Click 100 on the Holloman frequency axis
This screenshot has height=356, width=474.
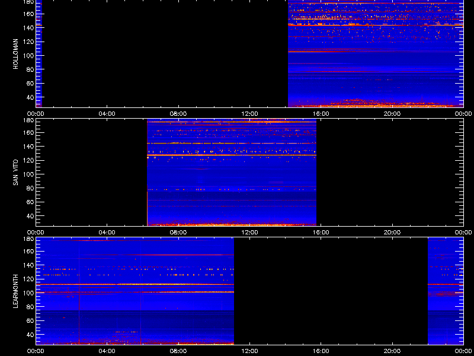click(29, 56)
